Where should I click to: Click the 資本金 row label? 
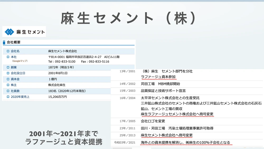click(x=15, y=79)
